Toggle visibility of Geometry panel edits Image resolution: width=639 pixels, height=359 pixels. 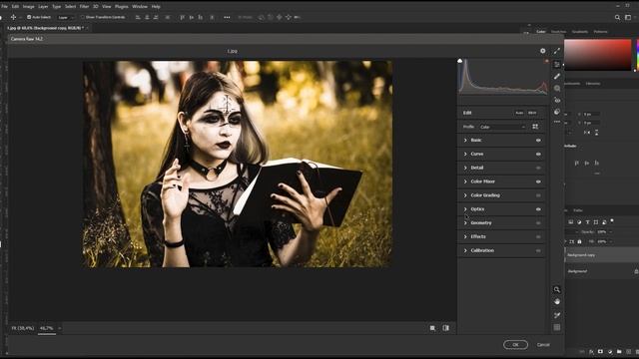[538, 223]
